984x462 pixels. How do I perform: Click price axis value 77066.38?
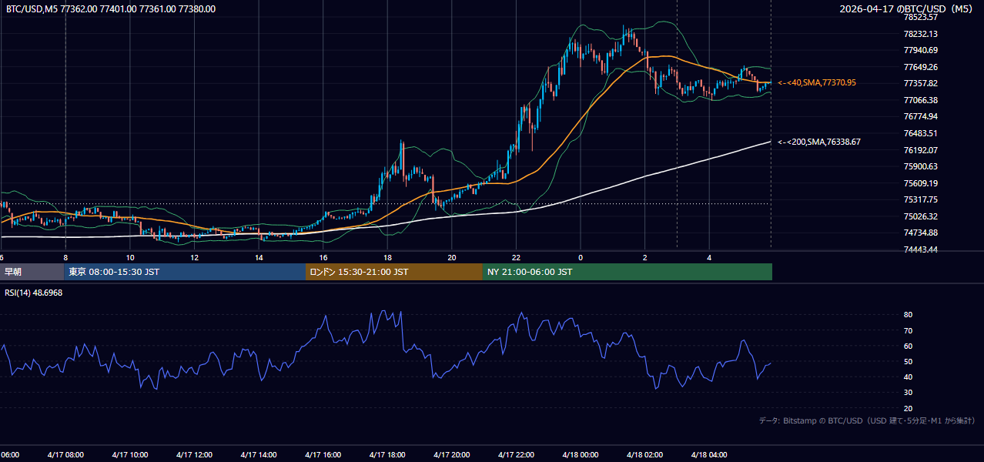920,100
